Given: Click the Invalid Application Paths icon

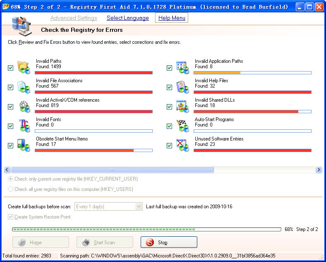Looking at the screenshot, I should point(182,67).
